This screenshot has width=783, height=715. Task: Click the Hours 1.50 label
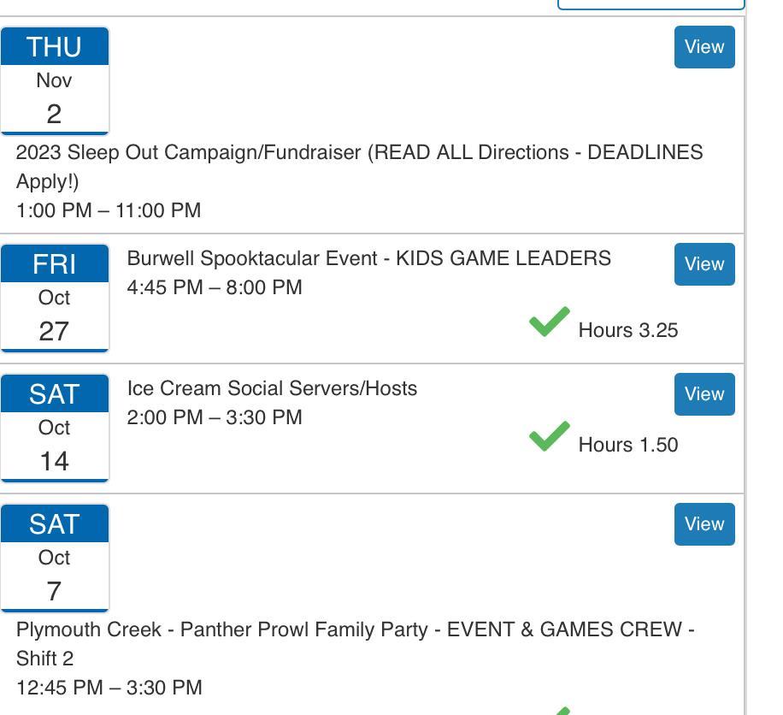(x=628, y=445)
